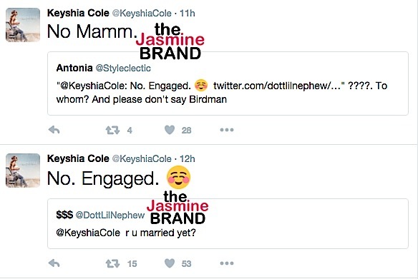Open the Antonia display name

pyautogui.click(x=74, y=68)
